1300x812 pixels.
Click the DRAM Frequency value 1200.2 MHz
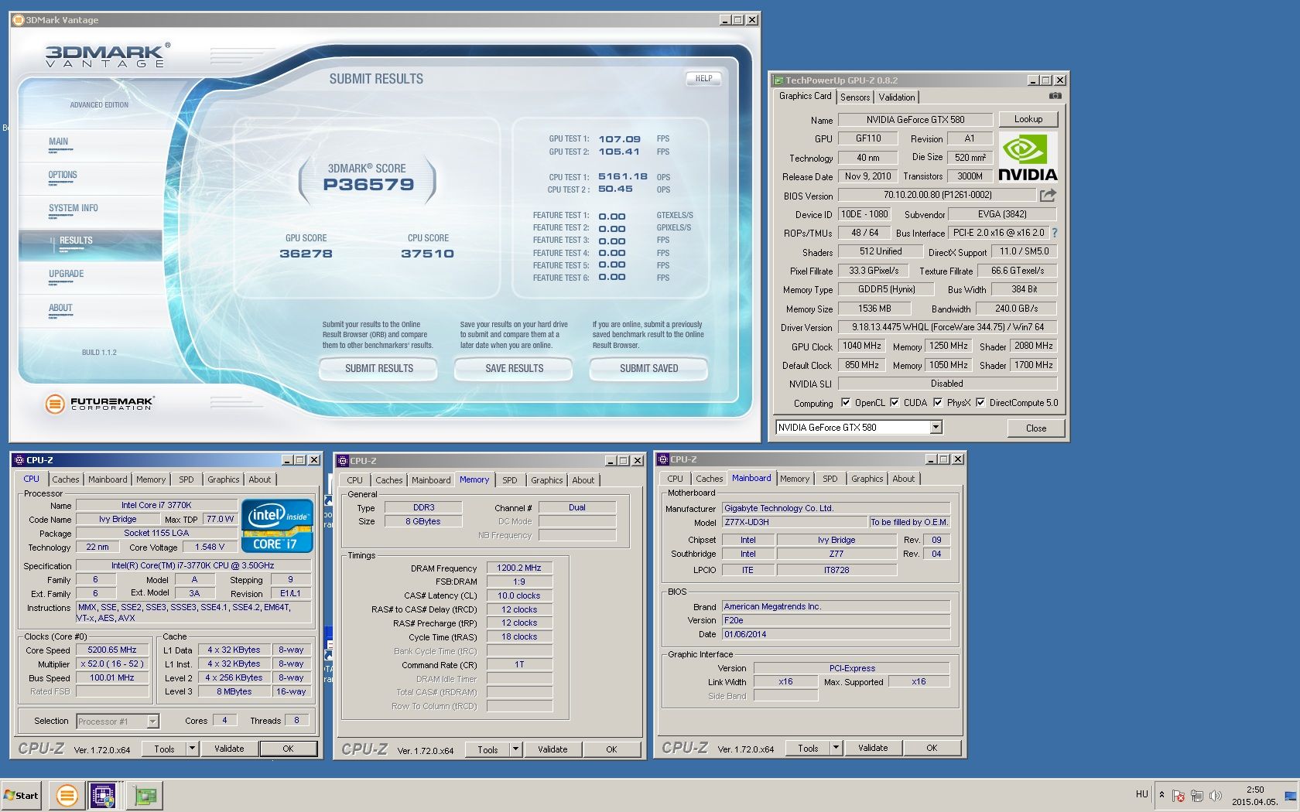click(x=519, y=568)
